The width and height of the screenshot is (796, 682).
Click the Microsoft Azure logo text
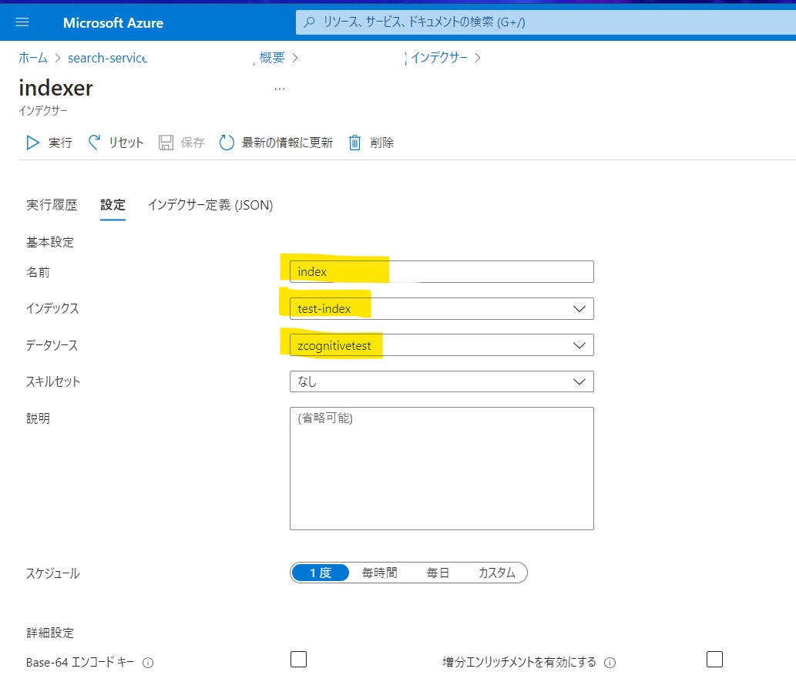click(113, 23)
